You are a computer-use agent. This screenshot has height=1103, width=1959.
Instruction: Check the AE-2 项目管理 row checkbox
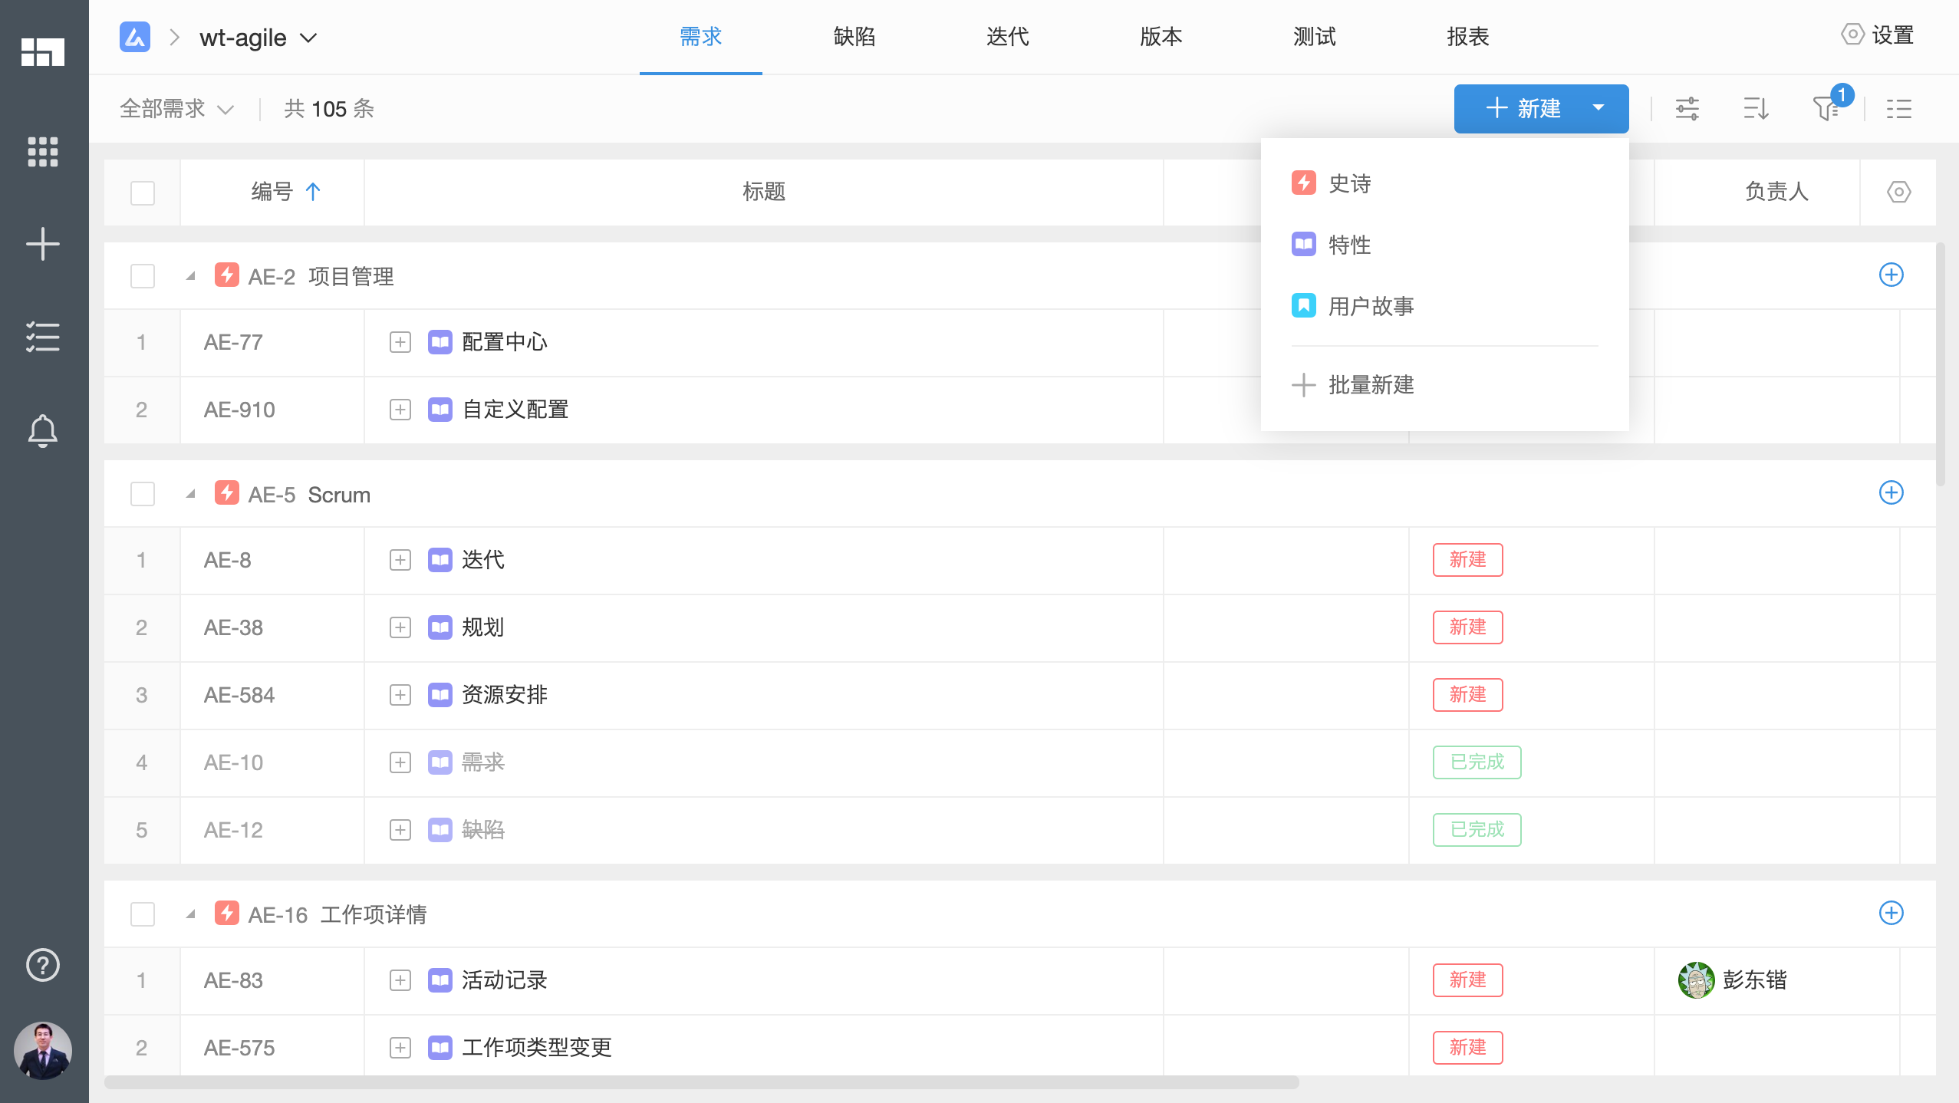[x=143, y=276]
